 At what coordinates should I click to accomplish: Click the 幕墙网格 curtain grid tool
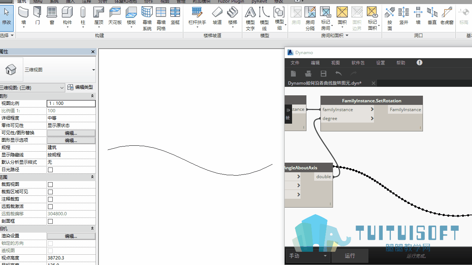coord(161,19)
